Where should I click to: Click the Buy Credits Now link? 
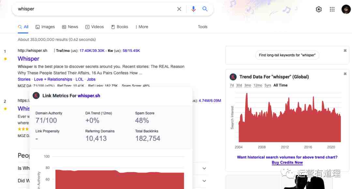(x=287, y=163)
